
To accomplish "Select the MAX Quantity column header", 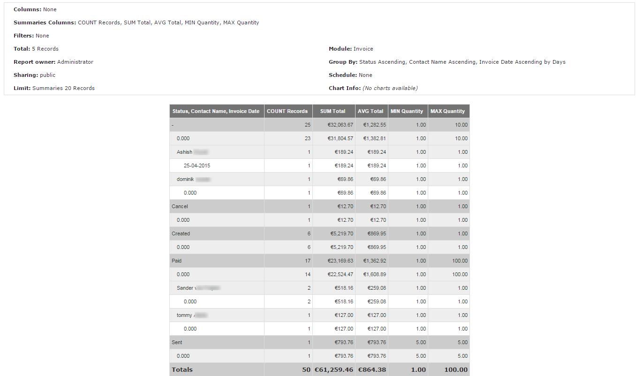I will pos(447,111).
